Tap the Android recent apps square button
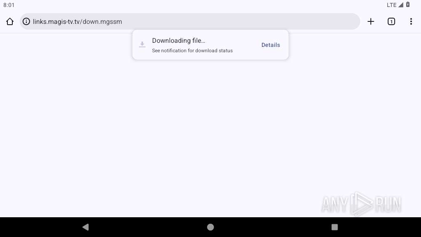The image size is (421, 237). point(335,227)
